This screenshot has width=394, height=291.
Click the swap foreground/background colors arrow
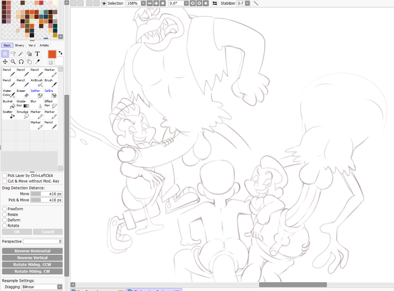click(x=60, y=53)
